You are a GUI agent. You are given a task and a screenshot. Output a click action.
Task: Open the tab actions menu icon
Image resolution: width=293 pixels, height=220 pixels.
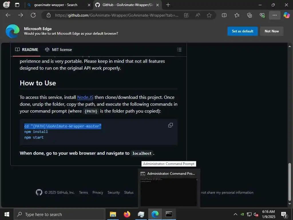[17, 5]
